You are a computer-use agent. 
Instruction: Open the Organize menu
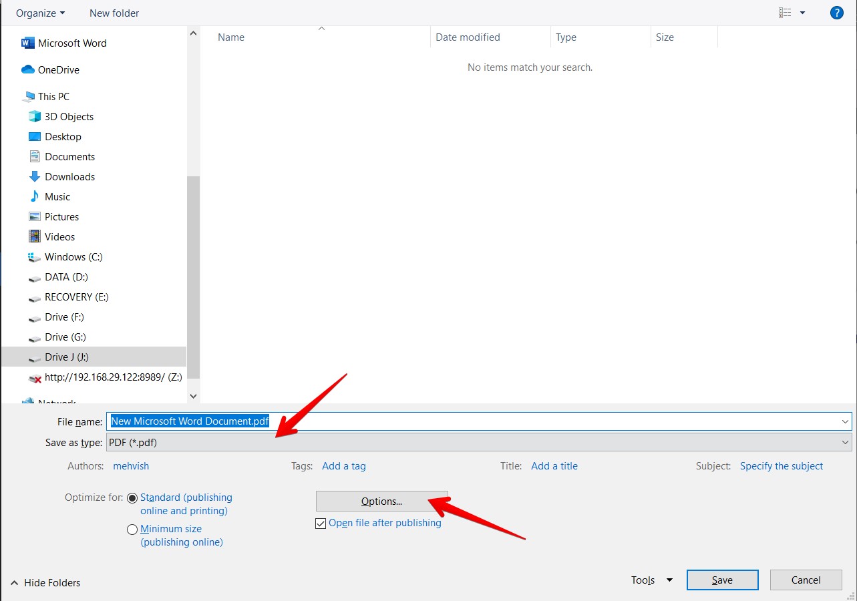pyautogui.click(x=40, y=13)
